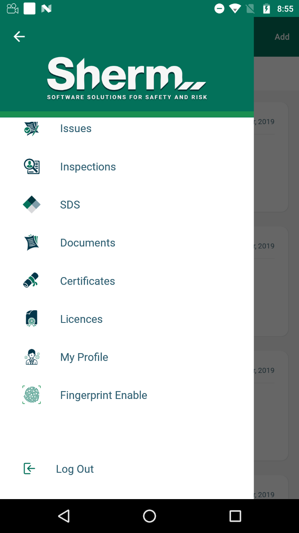This screenshot has height=533, width=299.
Task: Click the Log Out arrow icon
Action: [x=30, y=468]
